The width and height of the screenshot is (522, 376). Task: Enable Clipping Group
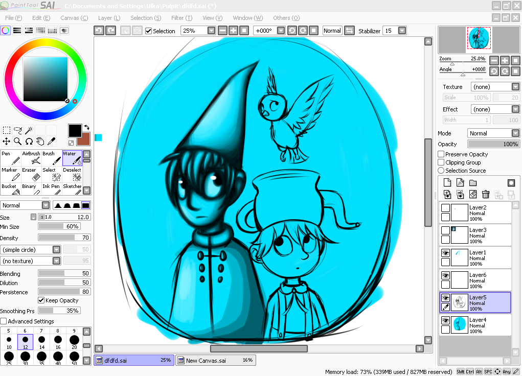[441, 162]
